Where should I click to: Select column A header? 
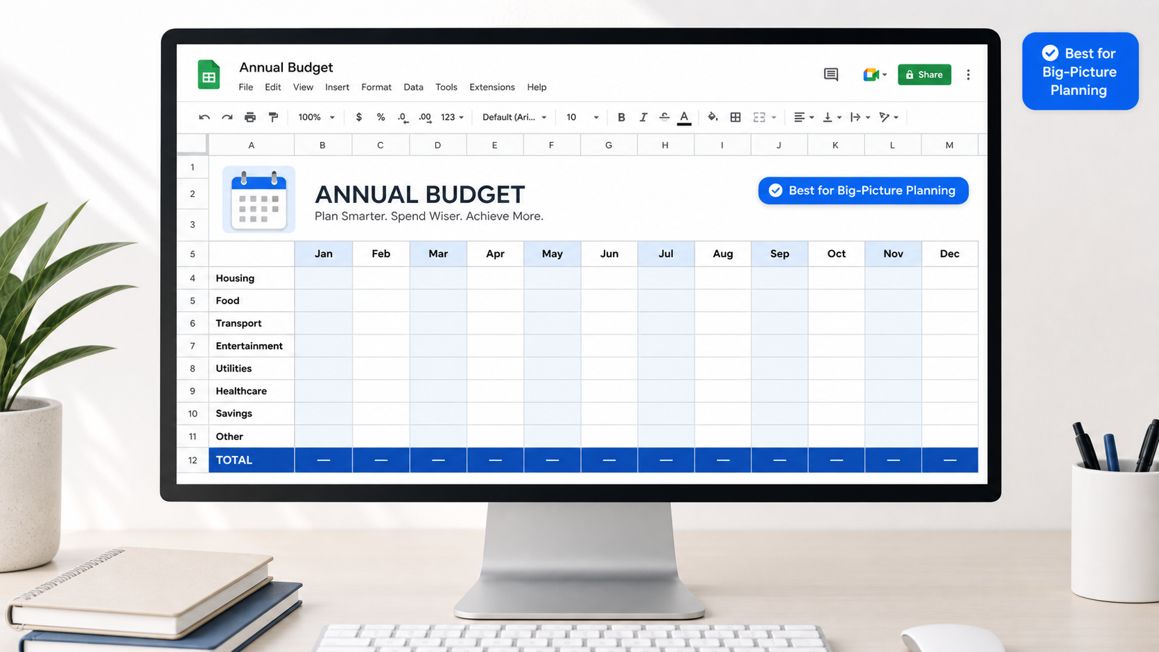point(252,145)
